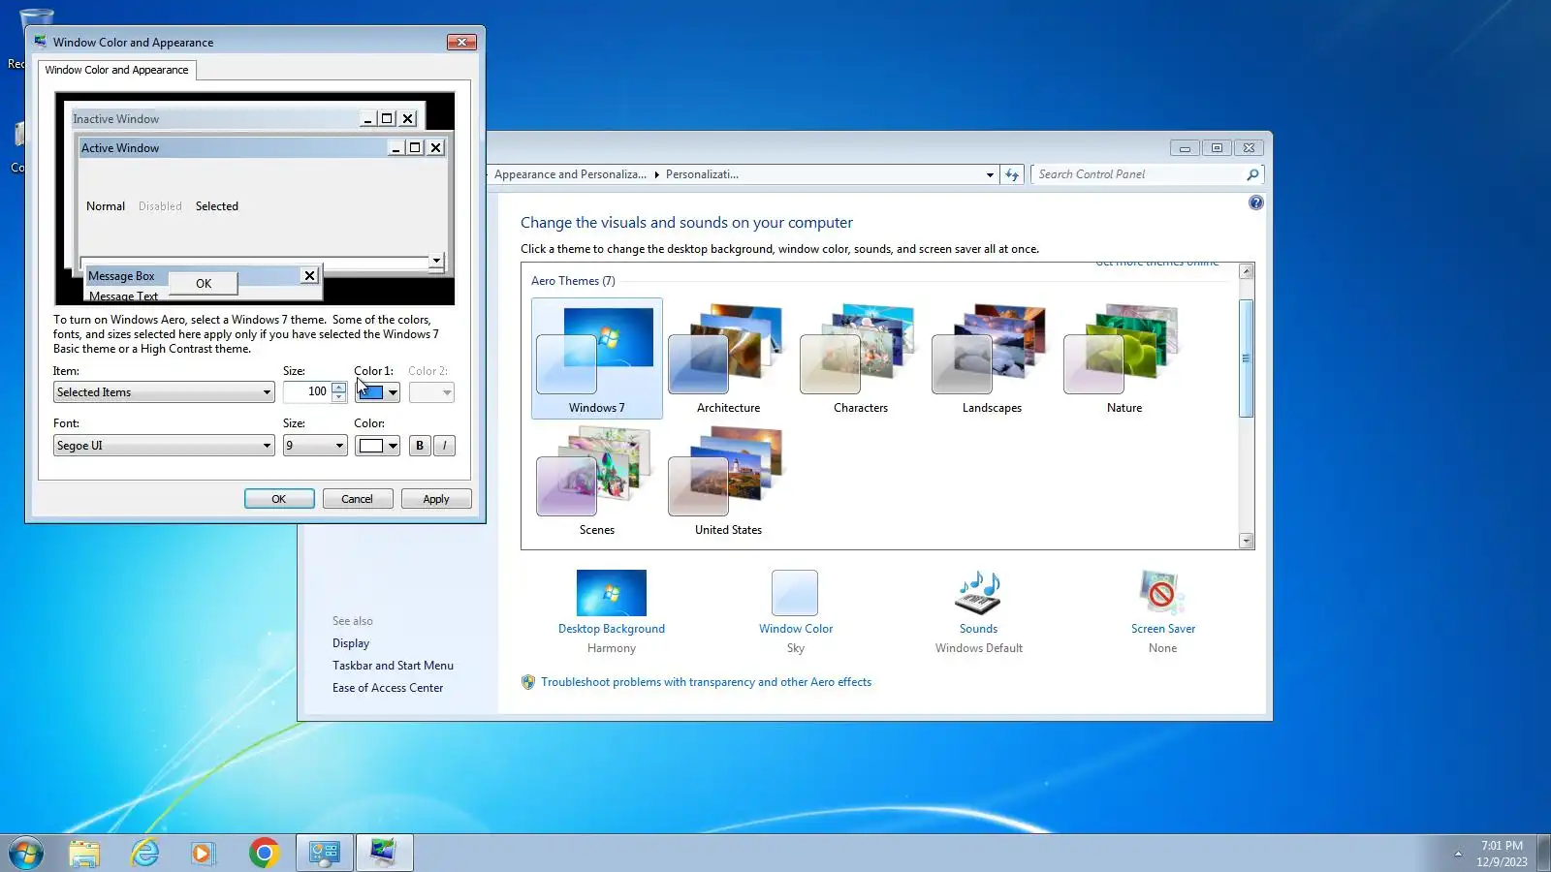The height and width of the screenshot is (872, 1551).
Task: Click Appearance and Personalization breadcrumb
Action: point(570,174)
